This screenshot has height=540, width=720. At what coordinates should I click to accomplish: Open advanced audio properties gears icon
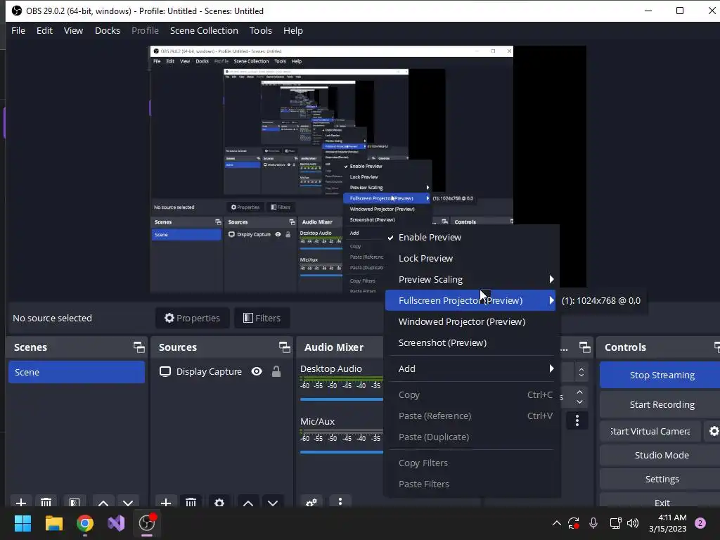[311, 502]
